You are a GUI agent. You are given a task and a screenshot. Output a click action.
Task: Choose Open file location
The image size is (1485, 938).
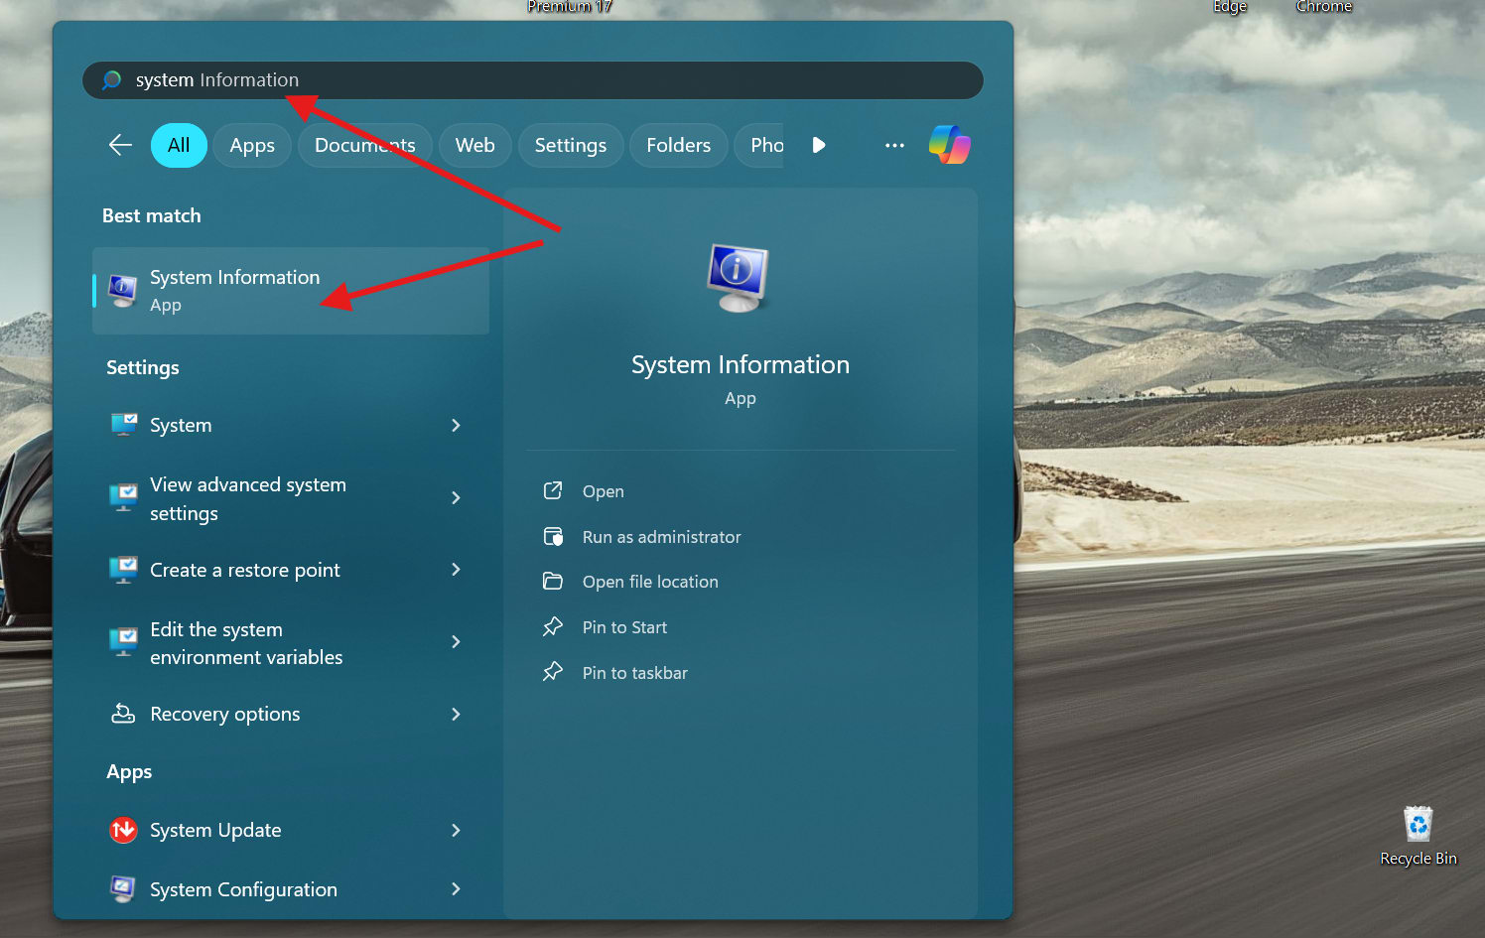click(x=650, y=582)
